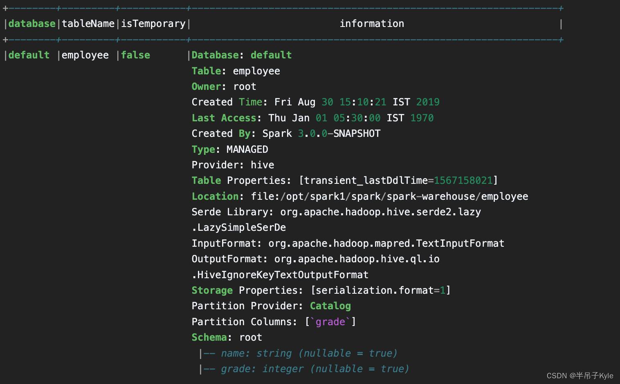The width and height of the screenshot is (620, 384).
Task: Click Storage Properties serialization.format line
Action: (321, 290)
